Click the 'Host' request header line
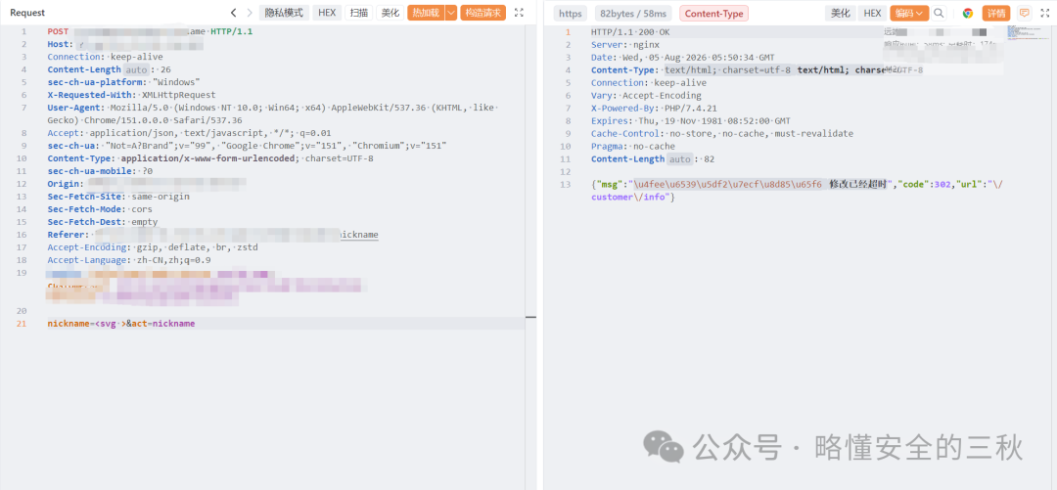This screenshot has width=1057, height=490. (125, 44)
